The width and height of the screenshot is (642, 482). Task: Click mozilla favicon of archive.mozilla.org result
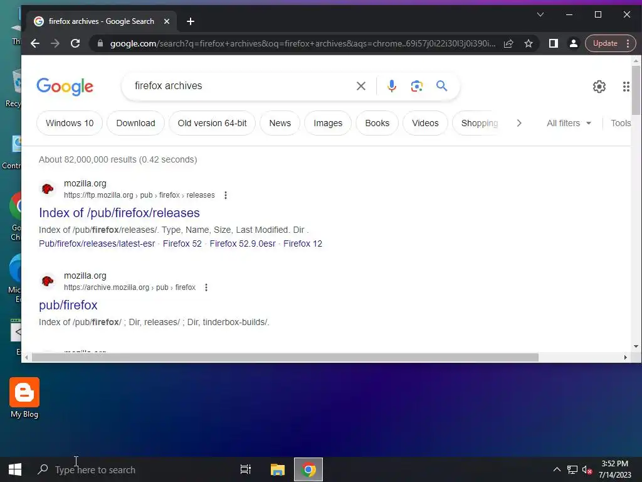48,281
